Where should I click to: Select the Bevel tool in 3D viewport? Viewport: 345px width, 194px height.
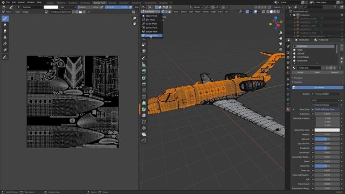144,84
